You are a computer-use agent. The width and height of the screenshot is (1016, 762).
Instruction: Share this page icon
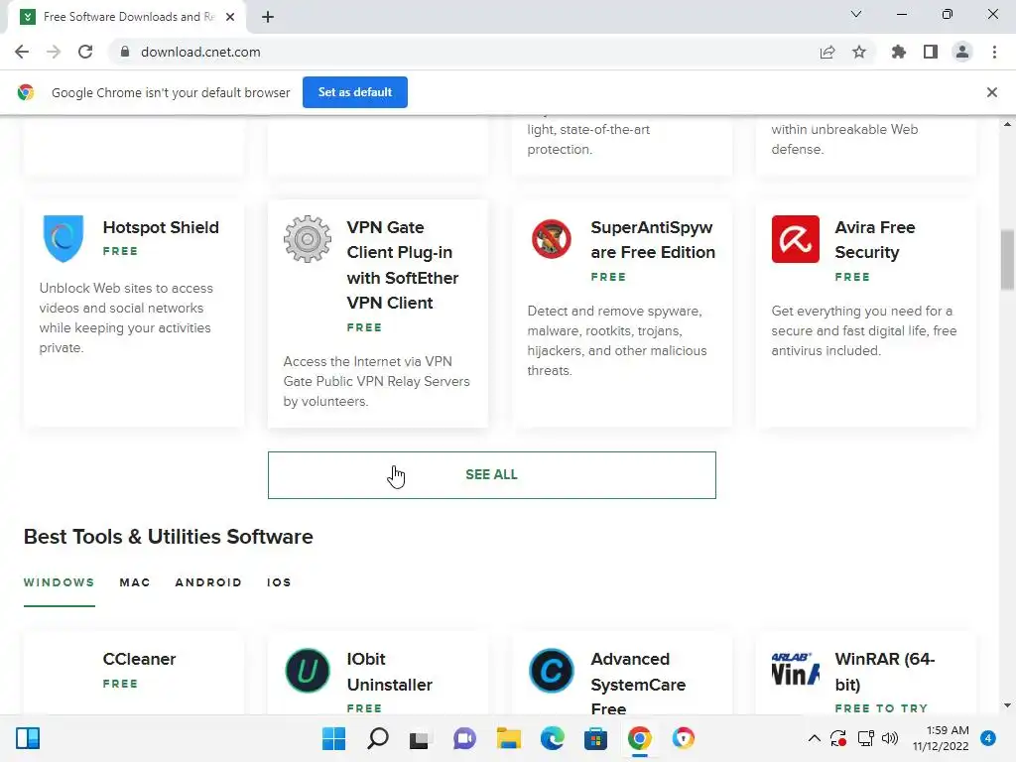[827, 52]
